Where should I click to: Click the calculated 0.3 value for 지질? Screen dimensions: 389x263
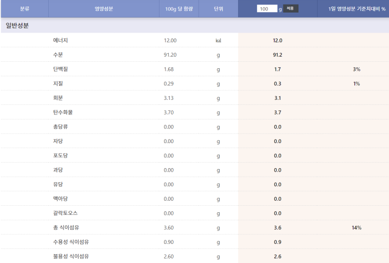pyautogui.click(x=278, y=84)
